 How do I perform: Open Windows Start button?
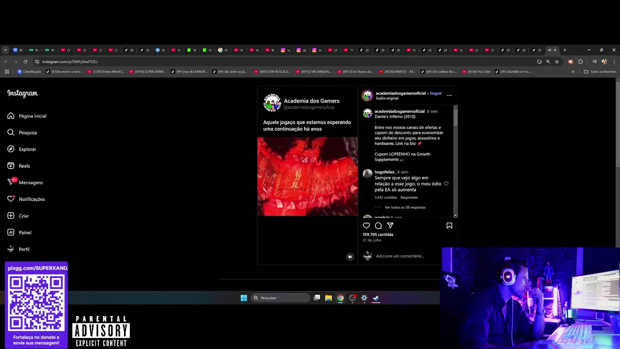pos(244,298)
